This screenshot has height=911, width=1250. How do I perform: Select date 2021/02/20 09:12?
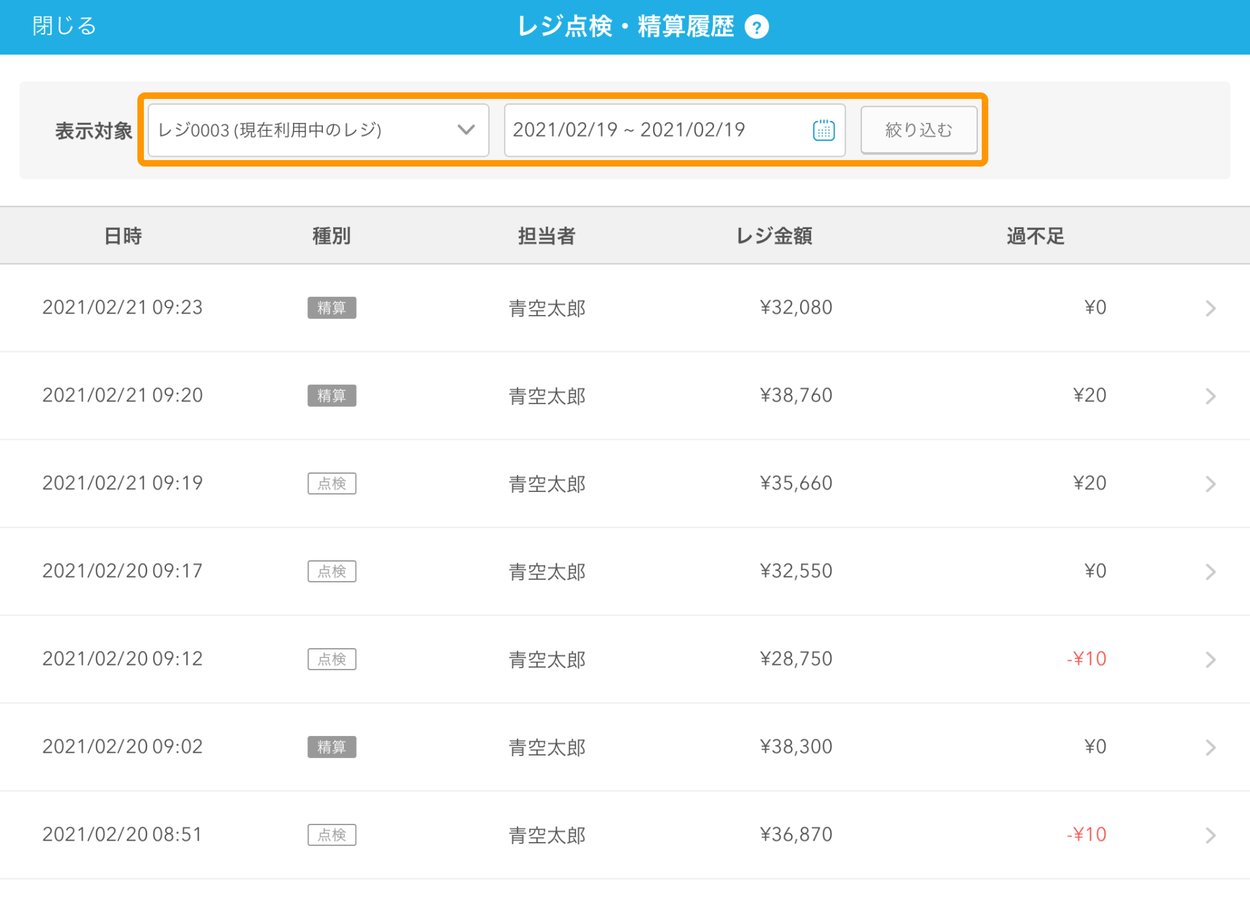point(122,659)
